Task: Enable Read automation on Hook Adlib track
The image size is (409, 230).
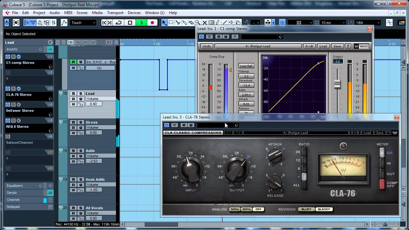Action: 73,185
